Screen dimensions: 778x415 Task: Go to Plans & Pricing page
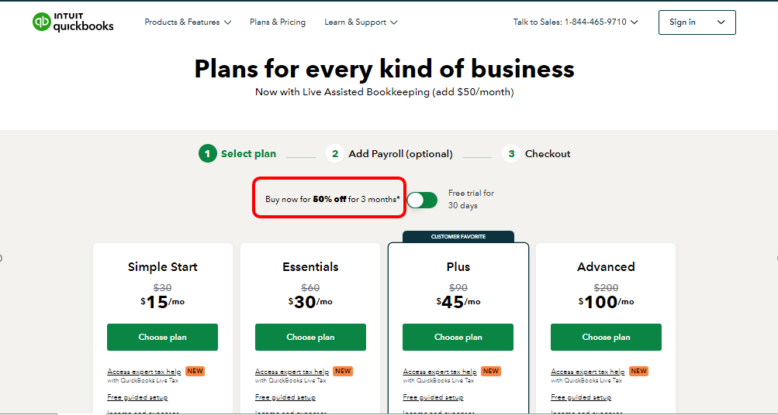tap(278, 22)
